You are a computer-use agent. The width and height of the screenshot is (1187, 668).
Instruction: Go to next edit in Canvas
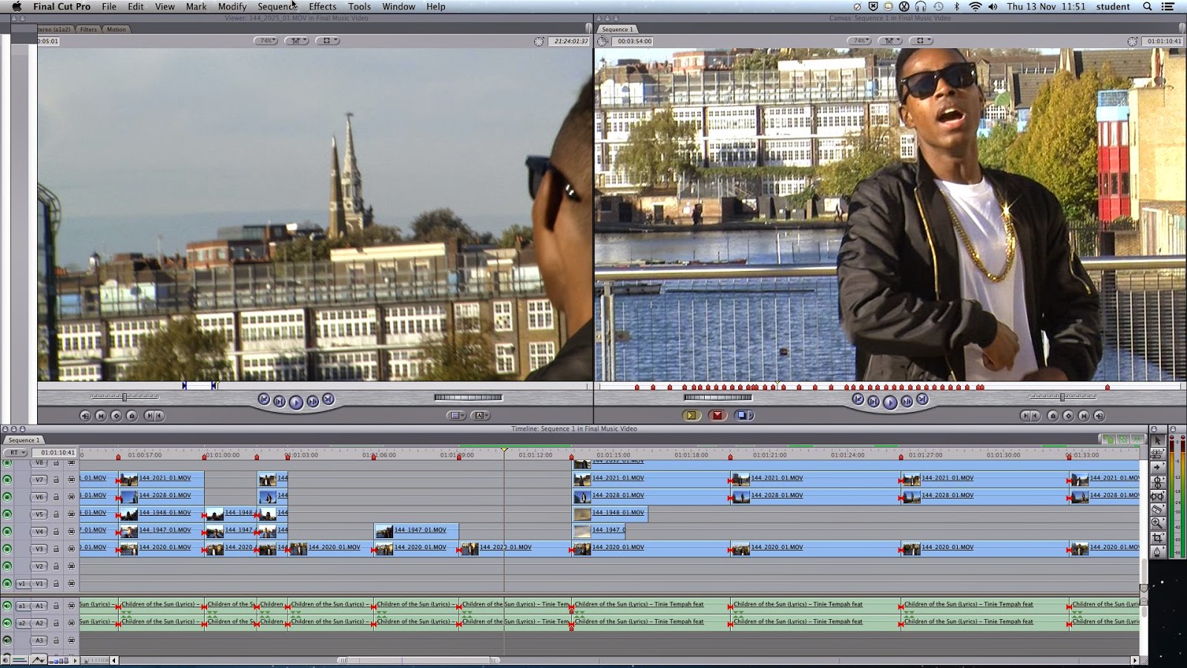point(922,399)
